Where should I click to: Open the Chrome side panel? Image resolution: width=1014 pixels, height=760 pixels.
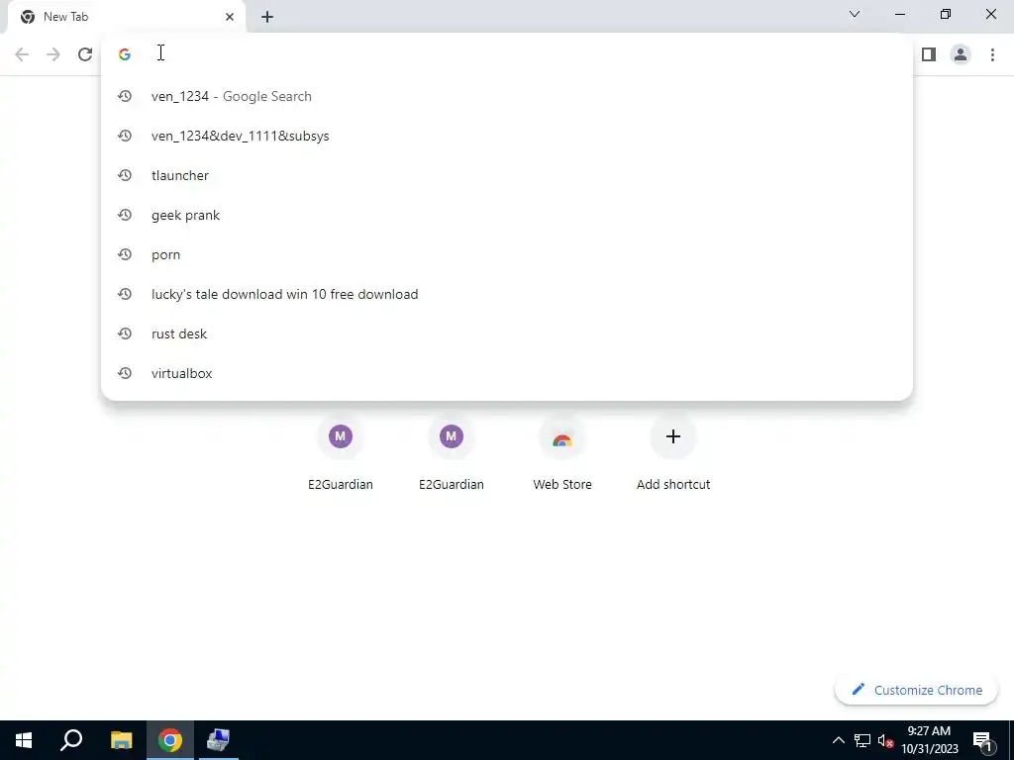point(929,54)
